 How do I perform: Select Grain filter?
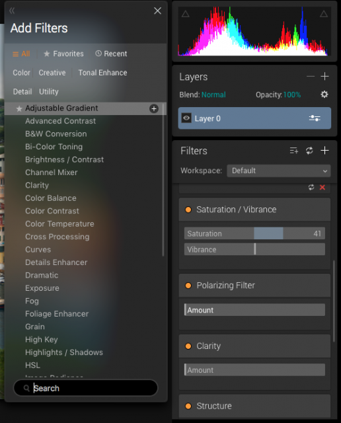click(x=35, y=327)
